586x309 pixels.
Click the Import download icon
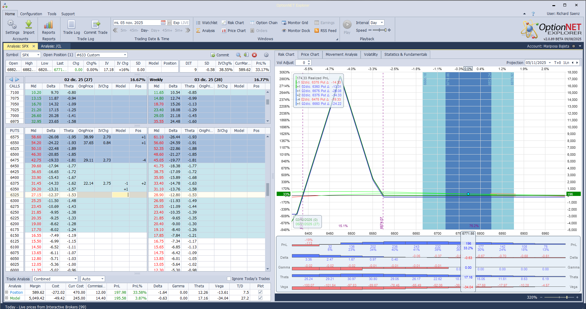tap(29, 25)
